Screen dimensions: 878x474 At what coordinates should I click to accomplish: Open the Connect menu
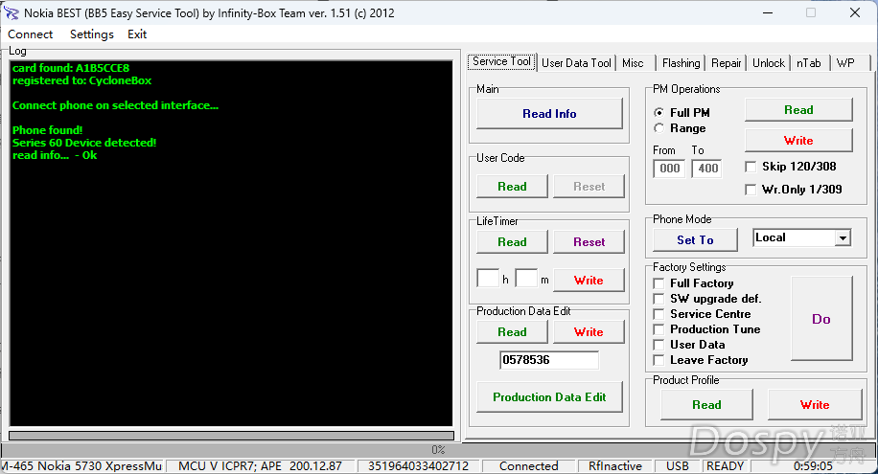tap(31, 34)
